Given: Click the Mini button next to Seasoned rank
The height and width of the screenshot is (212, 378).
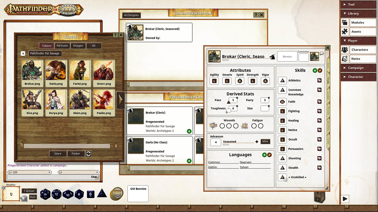Looking at the screenshot, I should (x=265, y=141).
